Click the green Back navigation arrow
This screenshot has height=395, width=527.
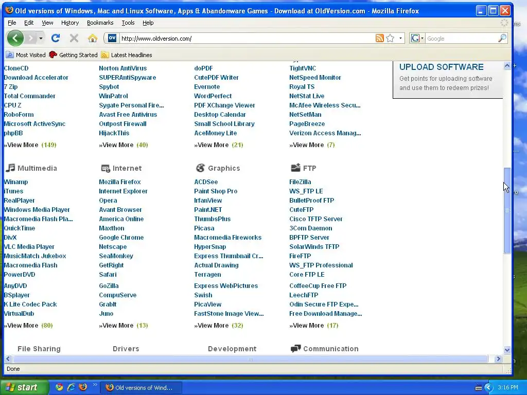tap(15, 38)
